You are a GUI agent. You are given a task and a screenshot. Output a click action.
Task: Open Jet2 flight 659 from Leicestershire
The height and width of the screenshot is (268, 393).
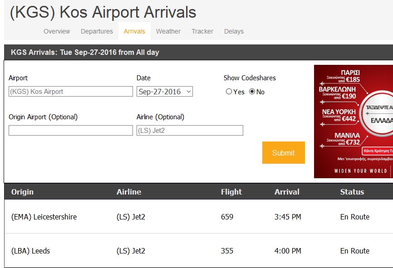click(227, 217)
